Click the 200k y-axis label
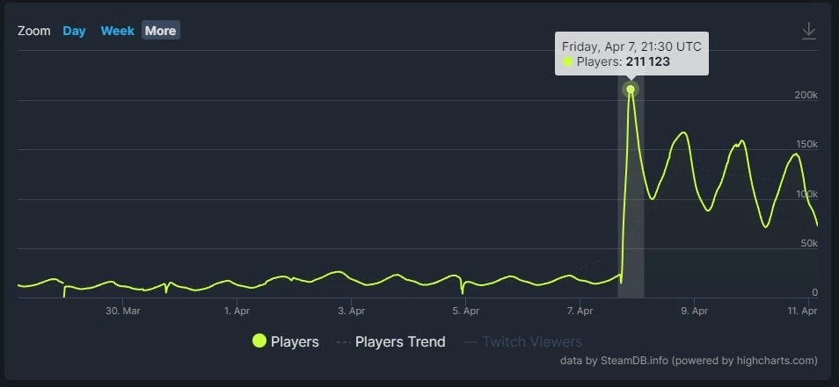 pyautogui.click(x=807, y=94)
